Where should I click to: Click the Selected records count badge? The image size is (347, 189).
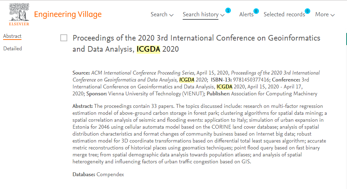(307, 11)
